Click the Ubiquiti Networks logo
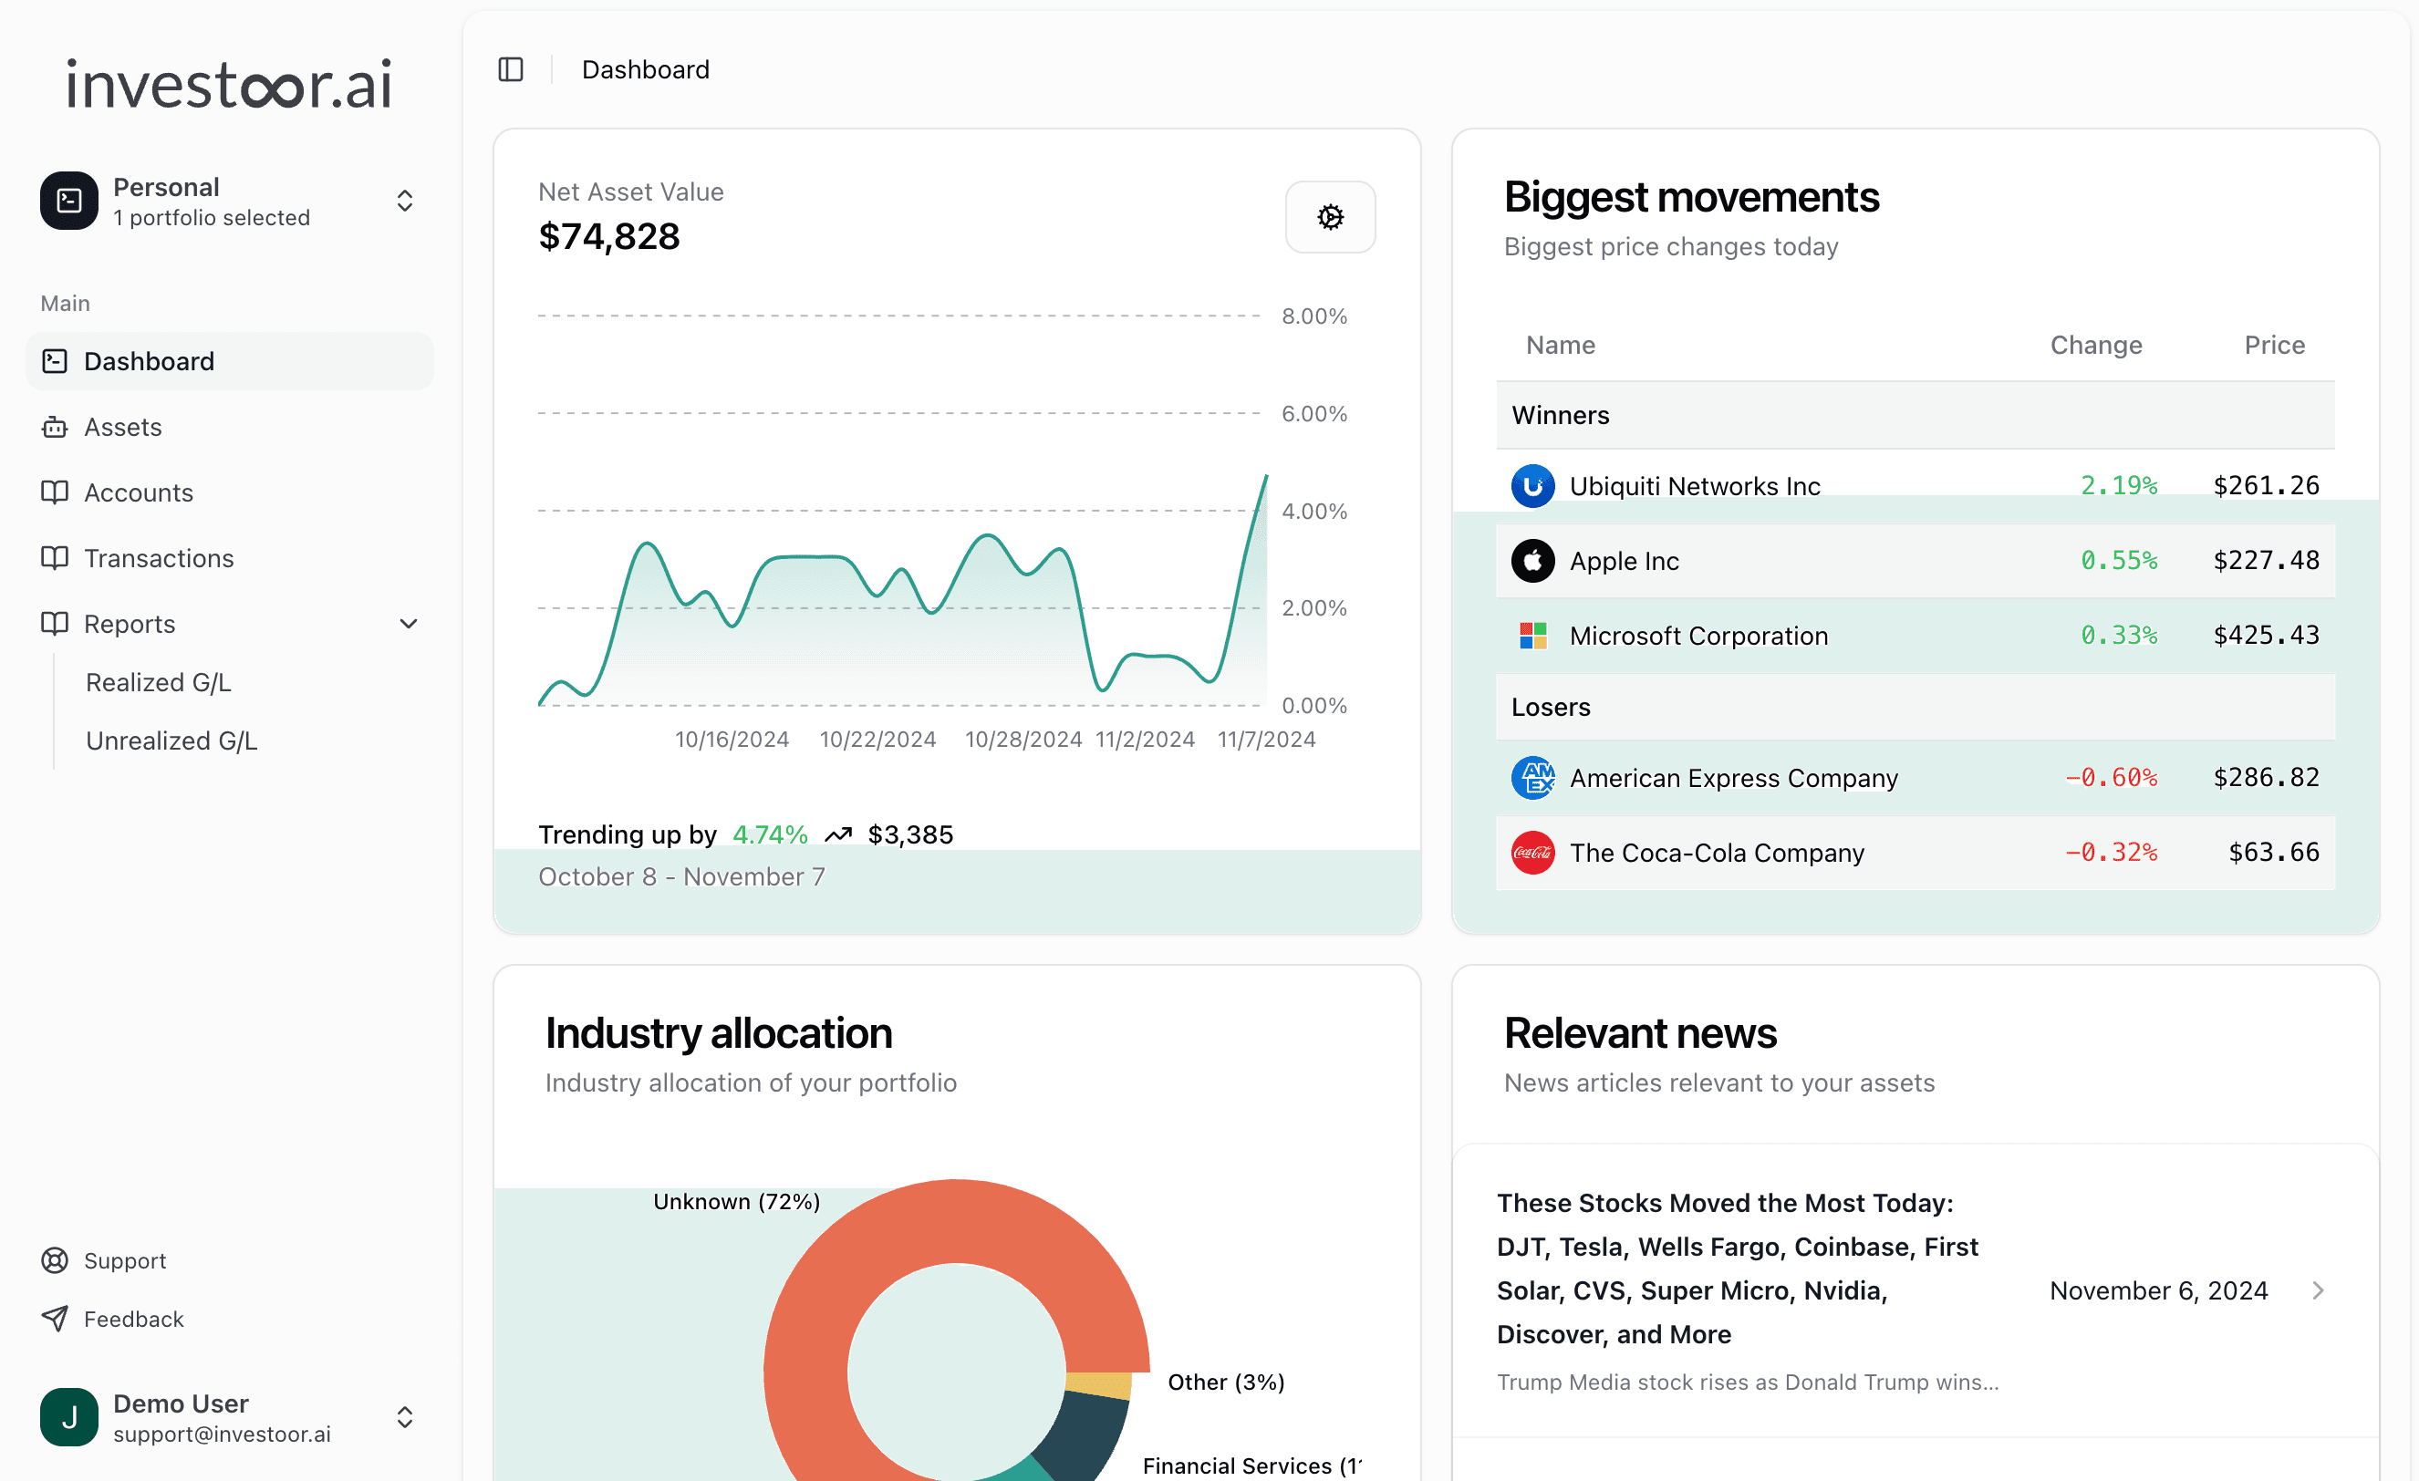The height and width of the screenshot is (1481, 2419). click(x=1532, y=486)
